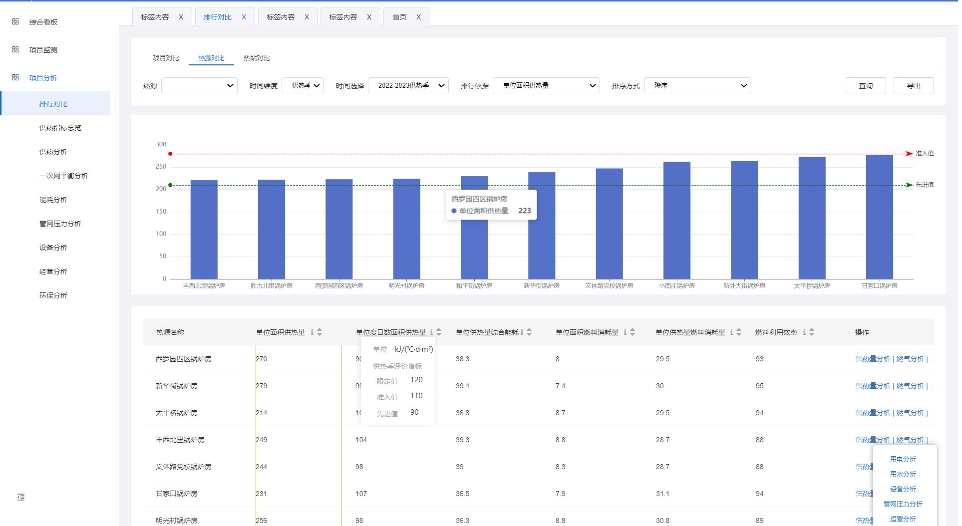Screen dimensions: 962x526
Task: Expand more actions for 新华街锅炉房 row
Action: pyautogui.click(x=933, y=386)
